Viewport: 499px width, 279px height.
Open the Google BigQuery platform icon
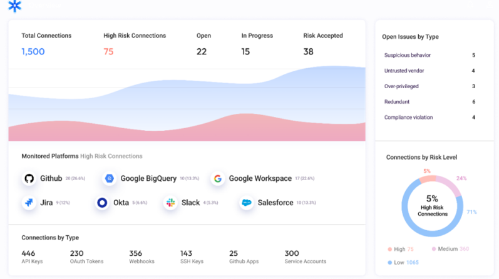point(110,179)
